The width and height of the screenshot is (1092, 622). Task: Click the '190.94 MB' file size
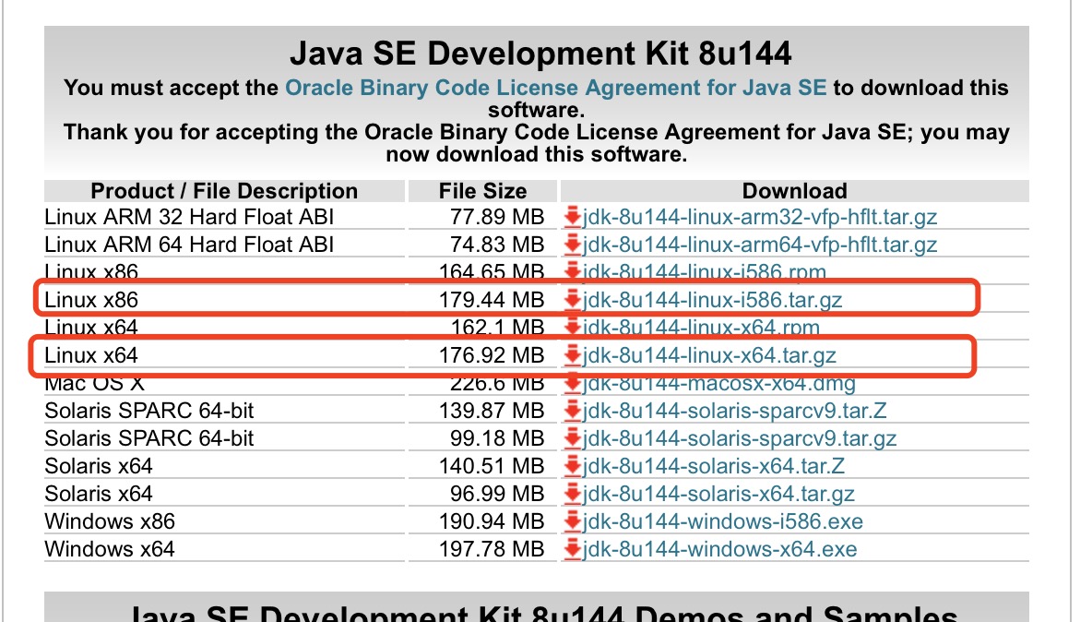click(492, 521)
